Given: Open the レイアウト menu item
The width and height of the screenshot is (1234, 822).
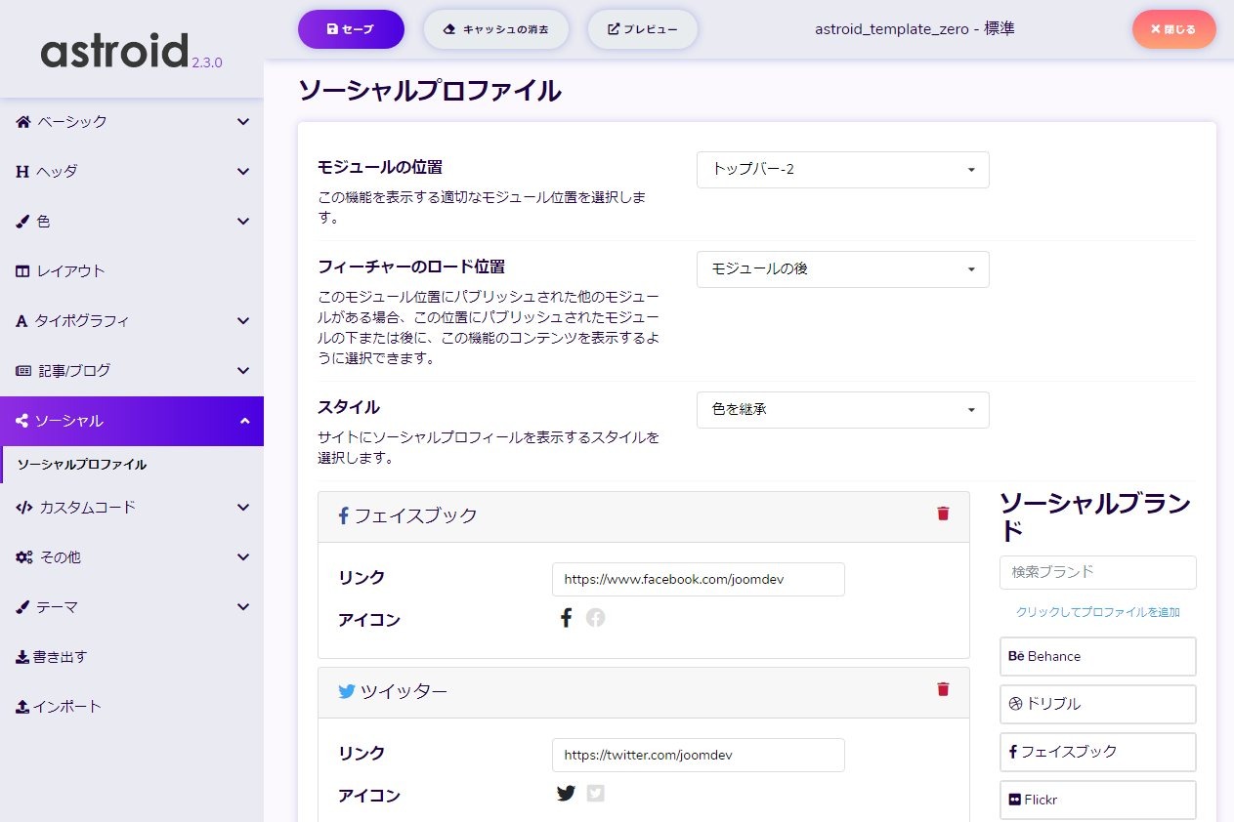Looking at the screenshot, I should 70,271.
